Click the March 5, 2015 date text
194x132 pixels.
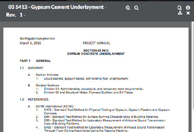(30, 43)
